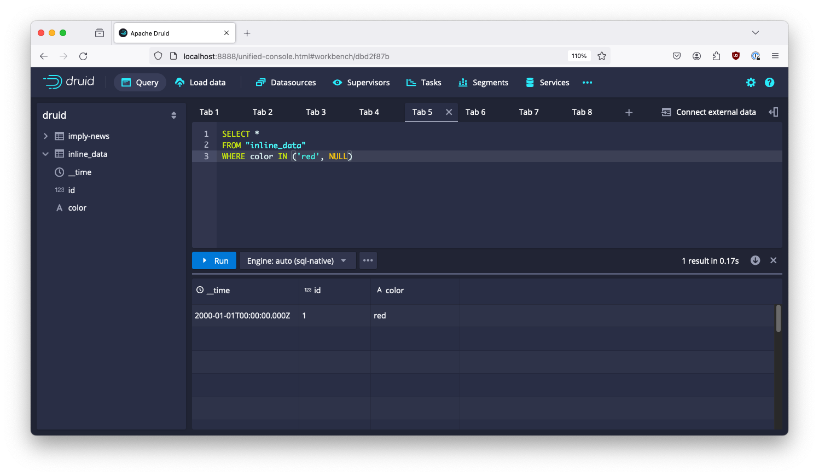819x476 pixels.
Task: Run the SQL query
Action: 214,260
